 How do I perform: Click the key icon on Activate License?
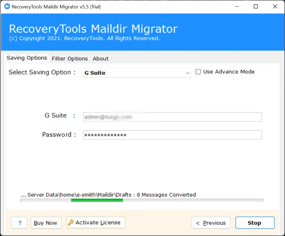[x=71, y=222]
